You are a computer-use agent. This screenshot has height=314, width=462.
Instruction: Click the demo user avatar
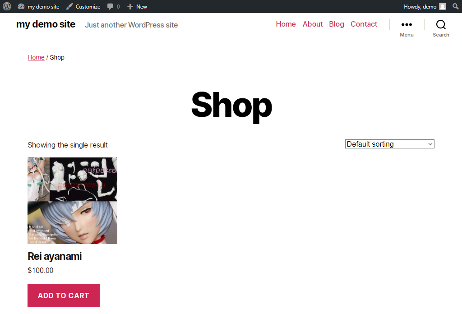(442, 6)
